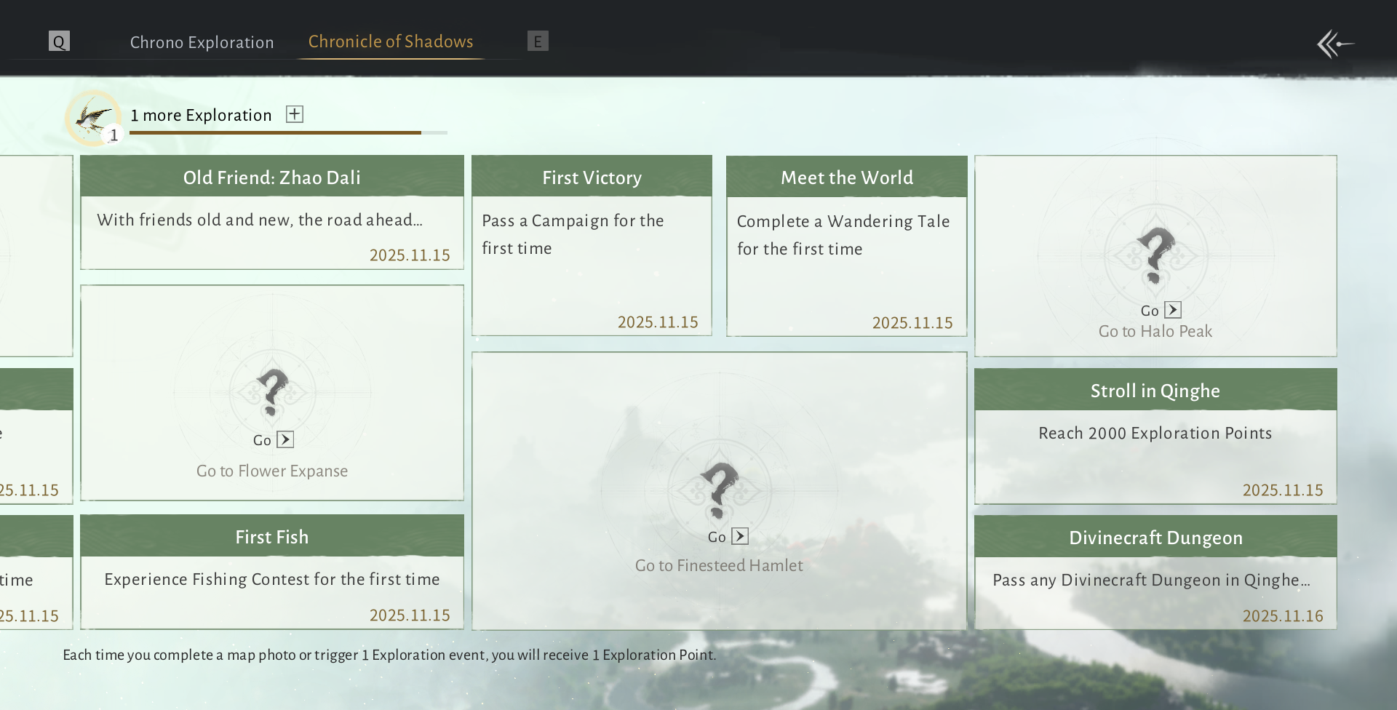Click the '1 more Exploration' label

pos(201,115)
